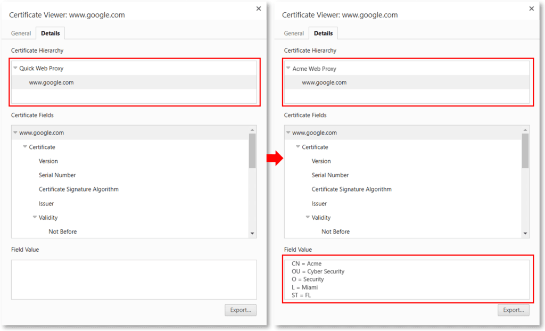Click empty Field Value box in left viewer
Screen dimensions: 545x331
(x=134, y=279)
